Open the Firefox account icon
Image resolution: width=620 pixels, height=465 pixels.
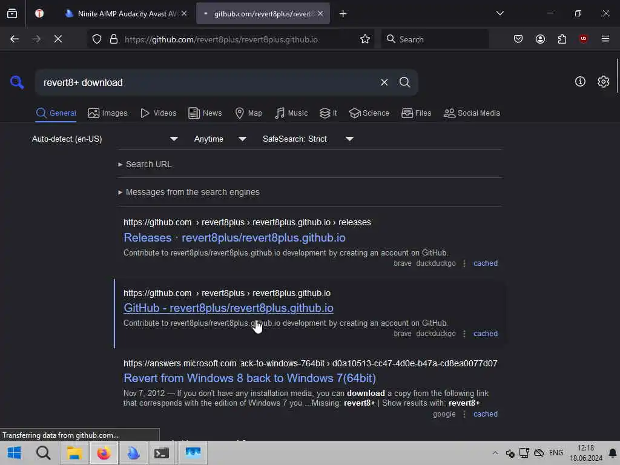pos(540,39)
